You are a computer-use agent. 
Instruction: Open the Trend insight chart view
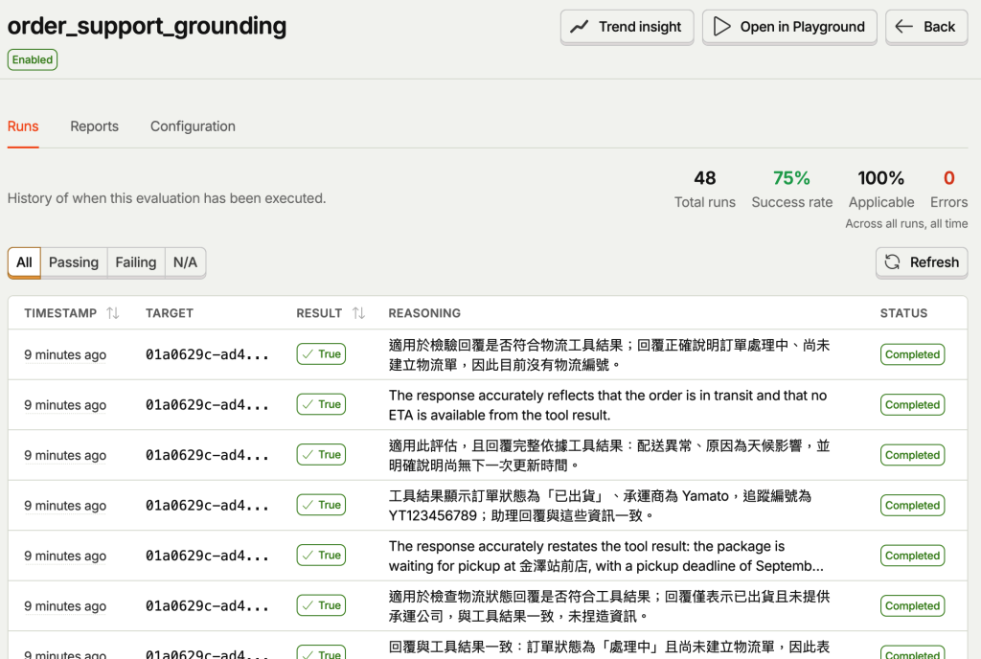point(627,27)
